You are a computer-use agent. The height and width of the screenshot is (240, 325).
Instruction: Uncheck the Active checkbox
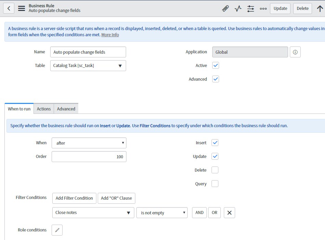[x=215, y=65]
